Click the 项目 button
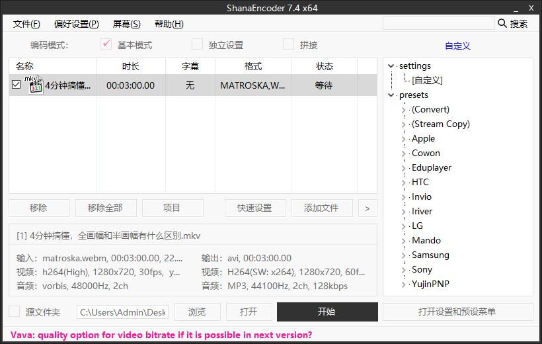This screenshot has width=542, height=344. [173, 208]
